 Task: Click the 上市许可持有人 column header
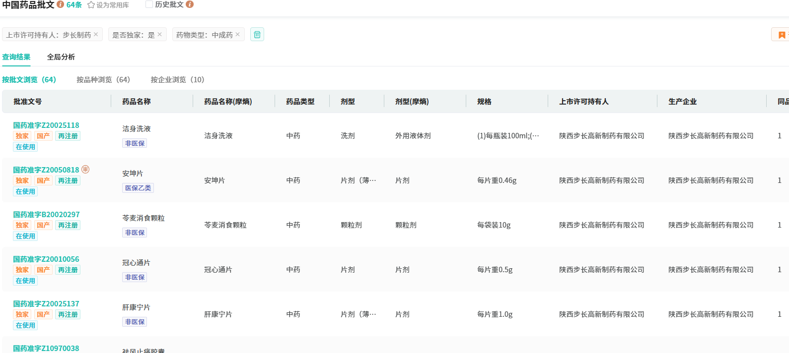click(x=583, y=102)
